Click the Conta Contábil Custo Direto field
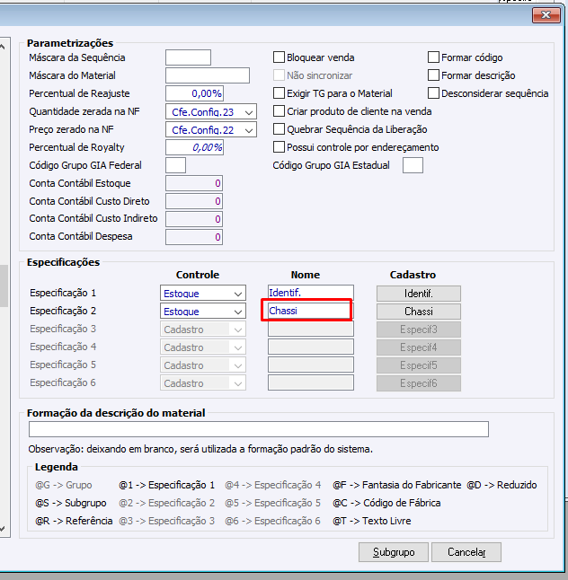Image resolution: width=568 pixels, height=580 pixels. [194, 201]
